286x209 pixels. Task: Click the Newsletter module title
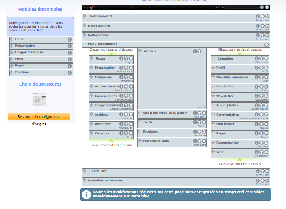(225, 96)
